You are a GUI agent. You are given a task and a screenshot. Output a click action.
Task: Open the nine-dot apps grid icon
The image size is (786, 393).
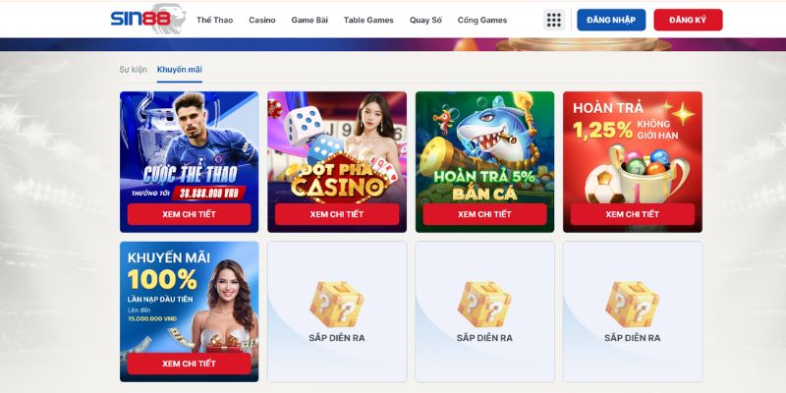554,20
